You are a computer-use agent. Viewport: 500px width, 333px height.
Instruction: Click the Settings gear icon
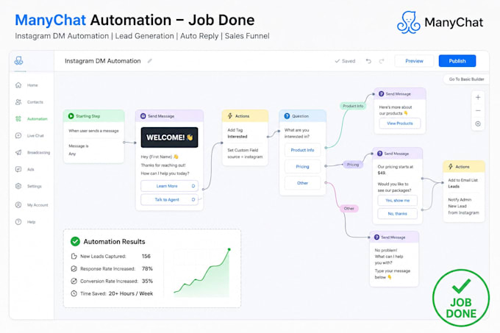(18, 186)
